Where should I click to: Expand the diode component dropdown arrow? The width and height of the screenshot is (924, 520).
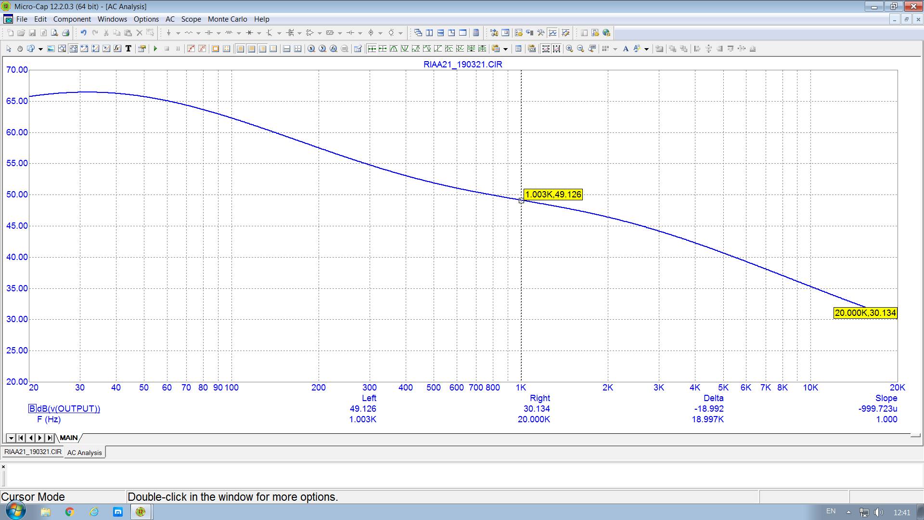pyautogui.click(x=259, y=33)
